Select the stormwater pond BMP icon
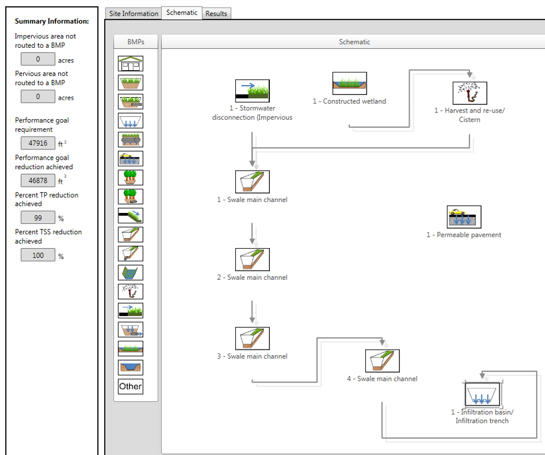 [130, 367]
